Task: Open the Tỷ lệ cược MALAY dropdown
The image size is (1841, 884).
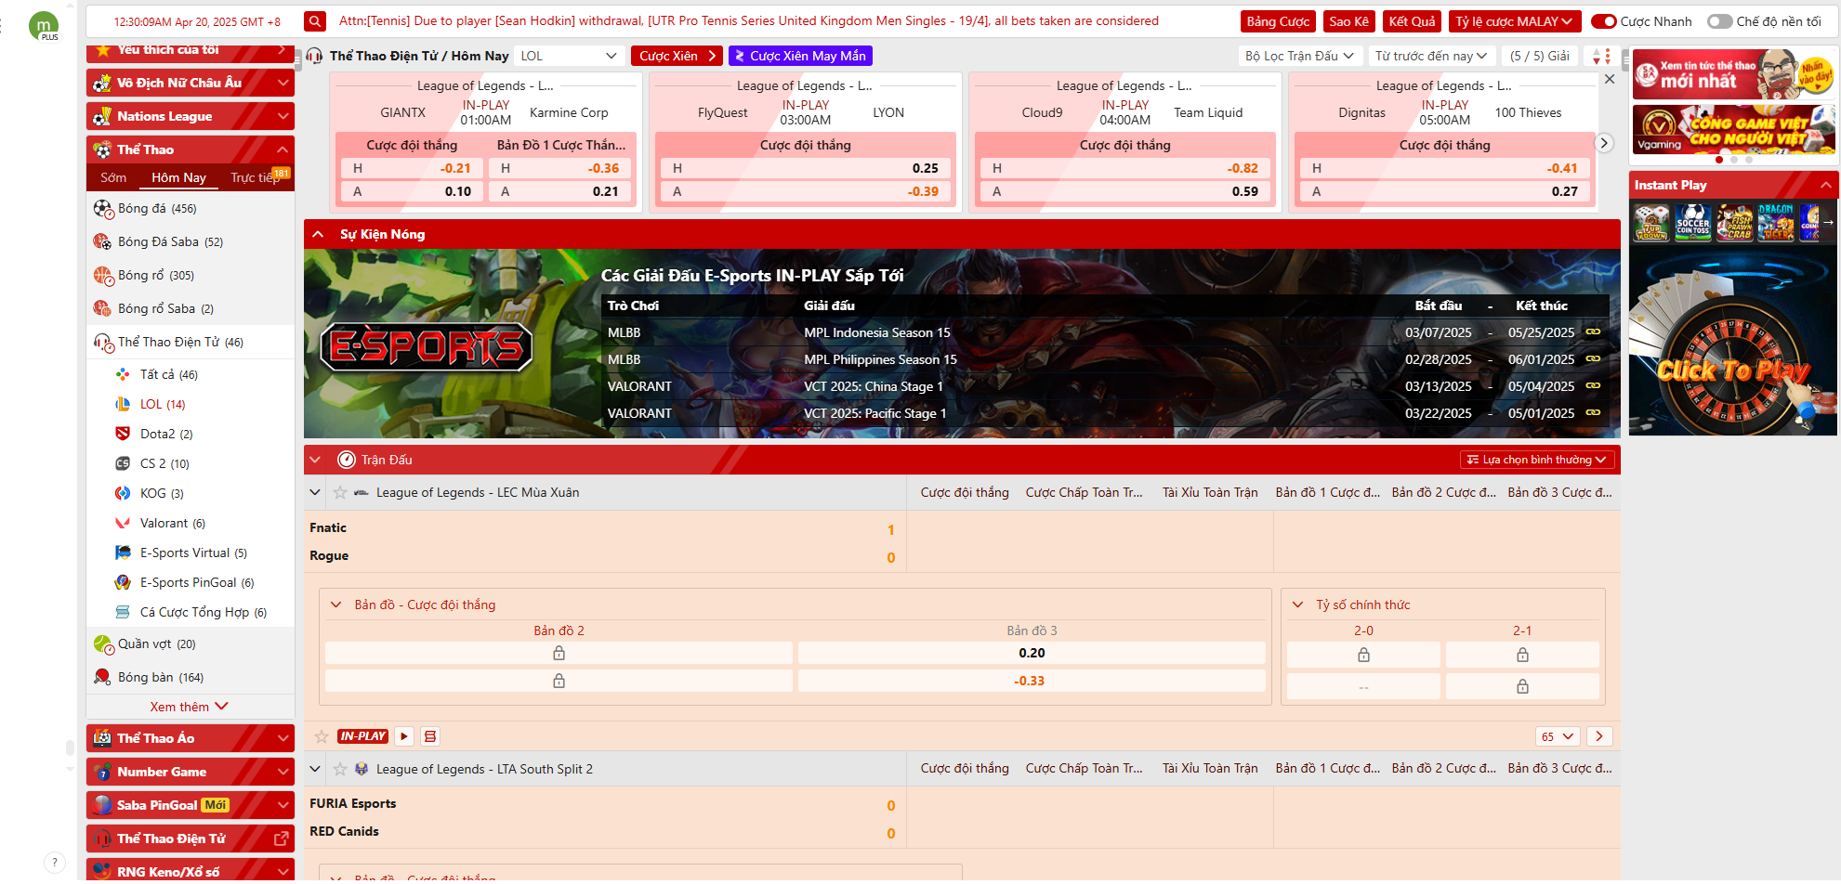Action: tap(1514, 21)
